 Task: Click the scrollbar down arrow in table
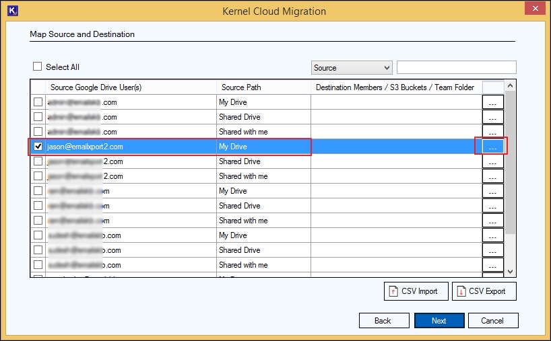tap(510, 272)
